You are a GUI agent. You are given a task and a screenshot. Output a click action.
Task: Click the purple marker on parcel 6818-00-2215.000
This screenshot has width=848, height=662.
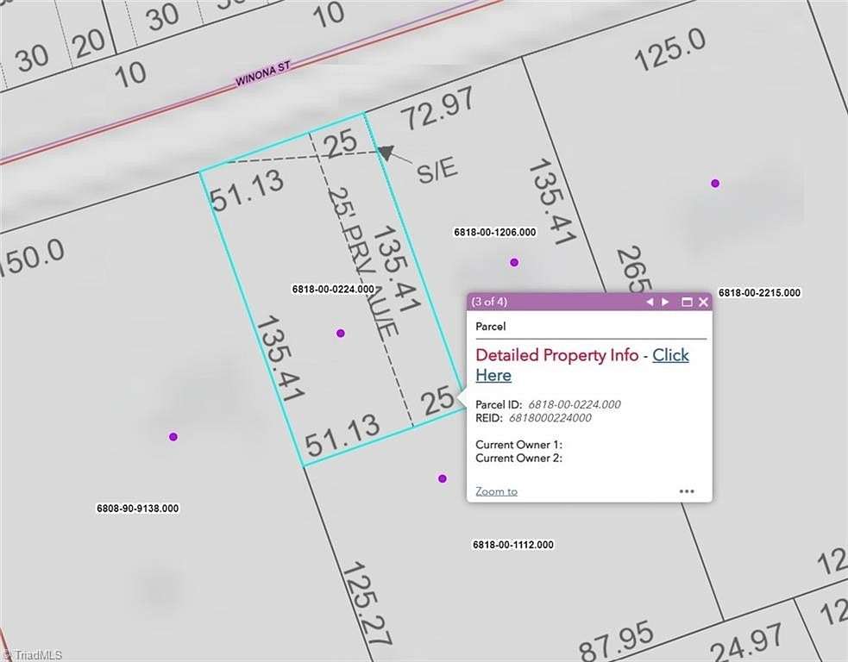pos(715,182)
